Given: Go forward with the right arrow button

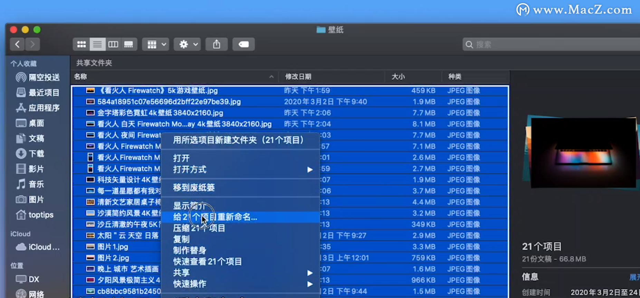Looking at the screenshot, I should tap(32, 44).
